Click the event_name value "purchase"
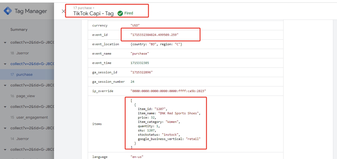Image resolution: width=337 pixels, height=159 pixels. coord(140,54)
